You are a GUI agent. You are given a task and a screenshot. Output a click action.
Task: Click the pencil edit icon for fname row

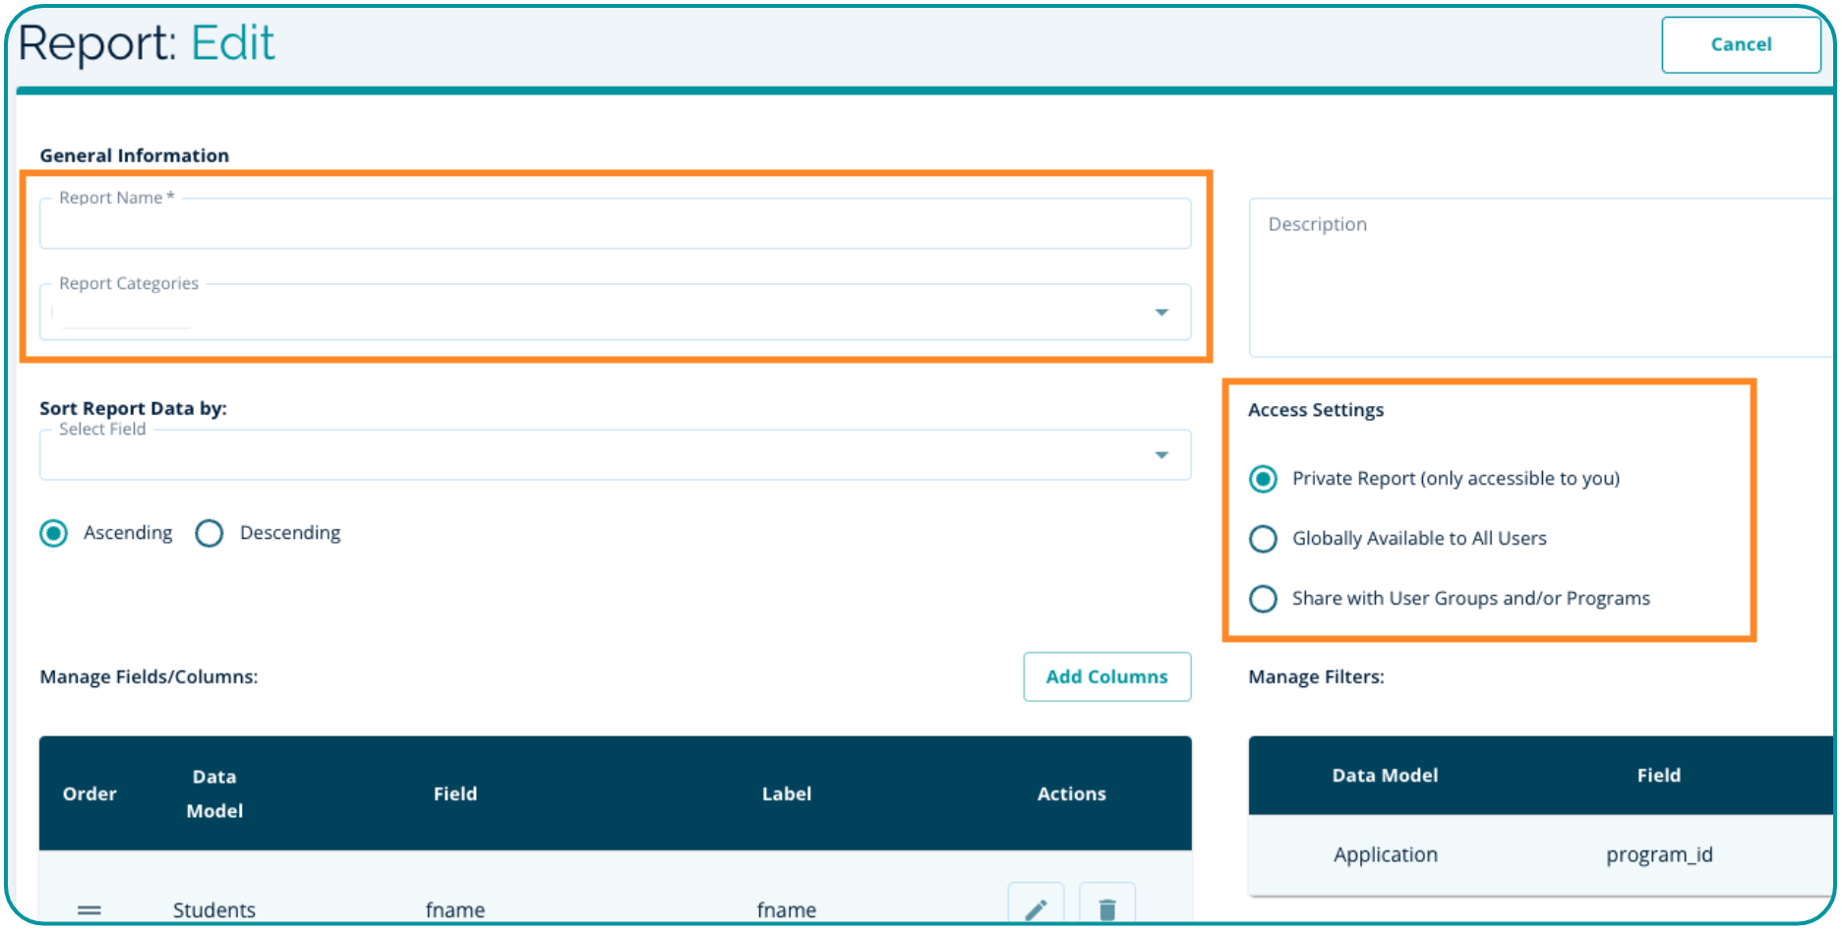click(x=1036, y=907)
